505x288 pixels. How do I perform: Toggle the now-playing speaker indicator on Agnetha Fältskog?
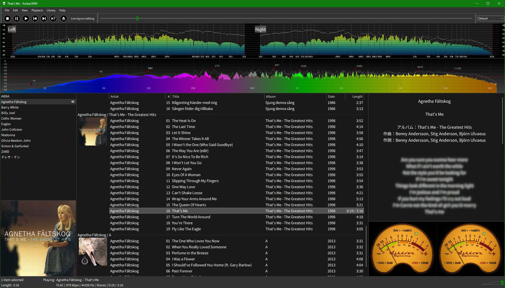coord(72,102)
